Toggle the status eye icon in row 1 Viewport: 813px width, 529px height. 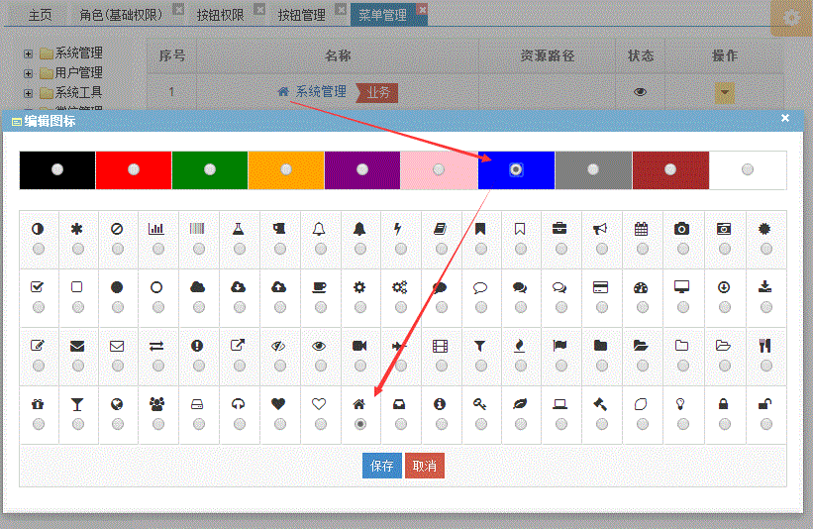[641, 92]
